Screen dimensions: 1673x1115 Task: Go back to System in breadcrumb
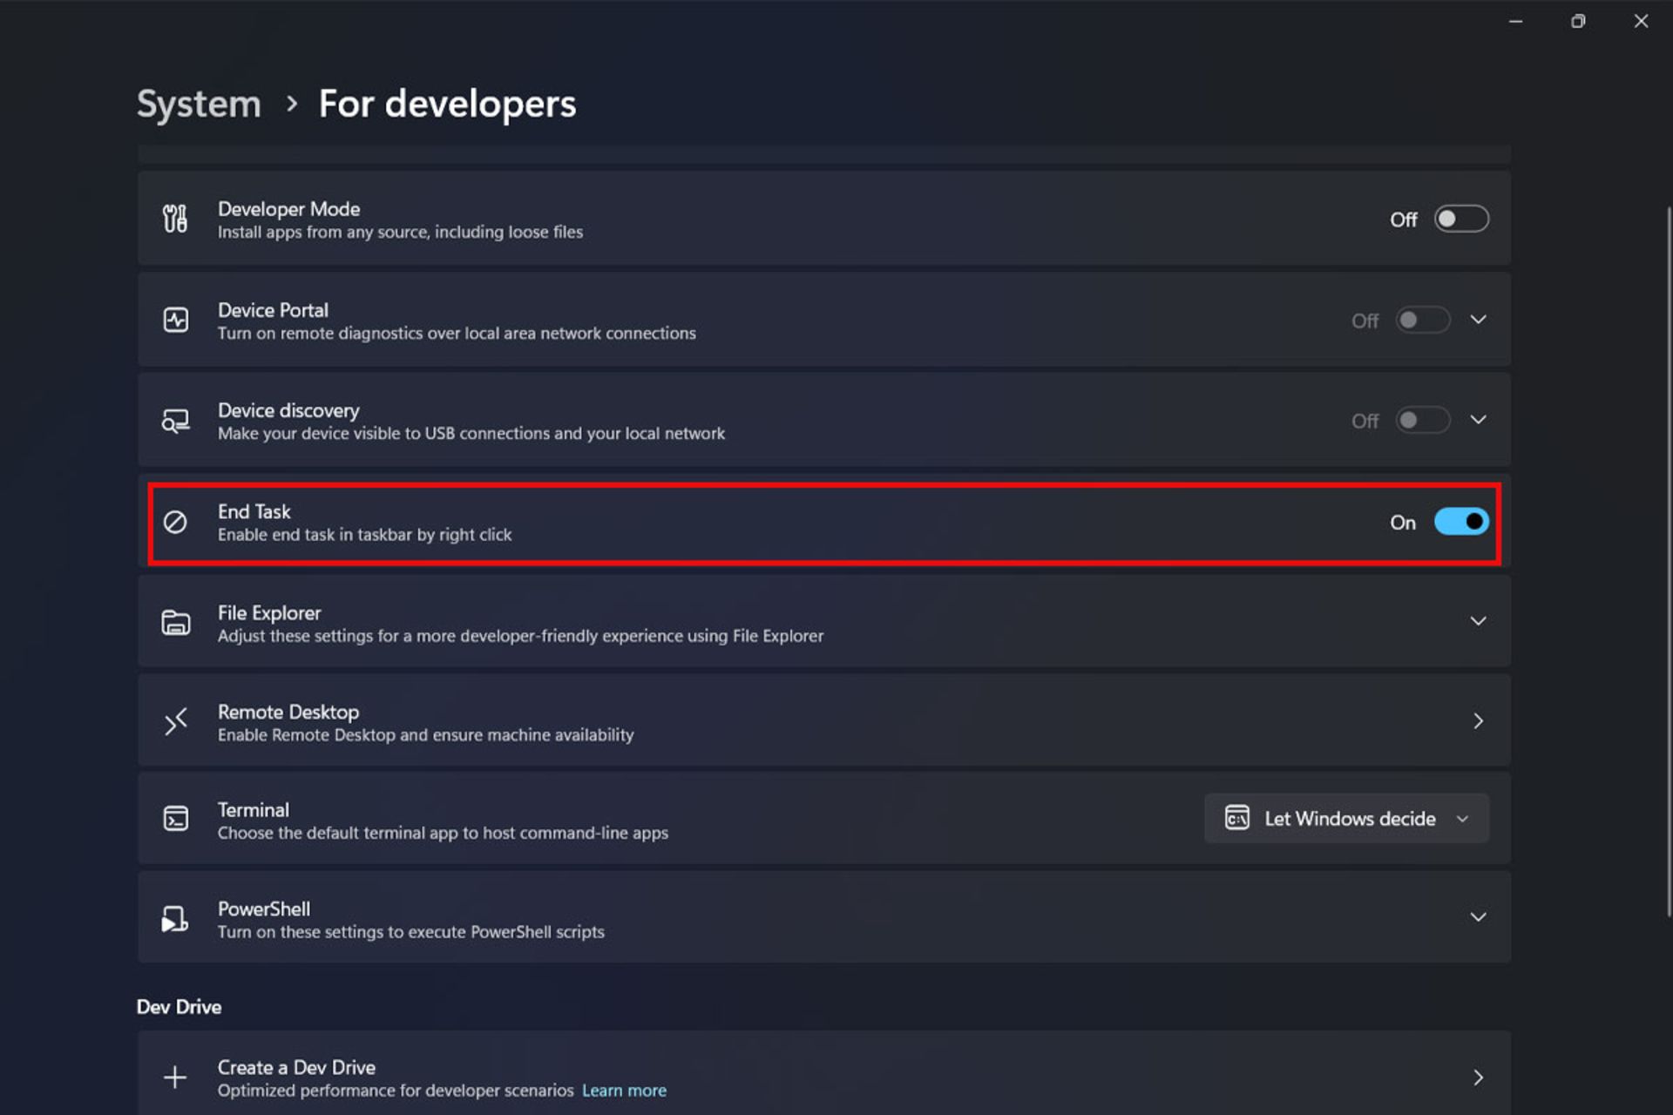click(x=199, y=104)
